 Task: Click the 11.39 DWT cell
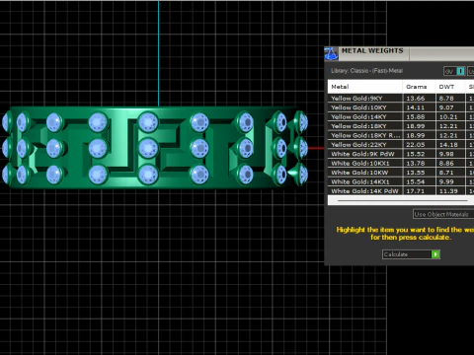coord(450,190)
